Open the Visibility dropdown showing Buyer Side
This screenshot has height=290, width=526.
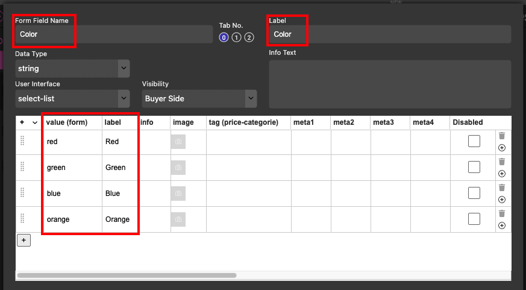click(199, 99)
